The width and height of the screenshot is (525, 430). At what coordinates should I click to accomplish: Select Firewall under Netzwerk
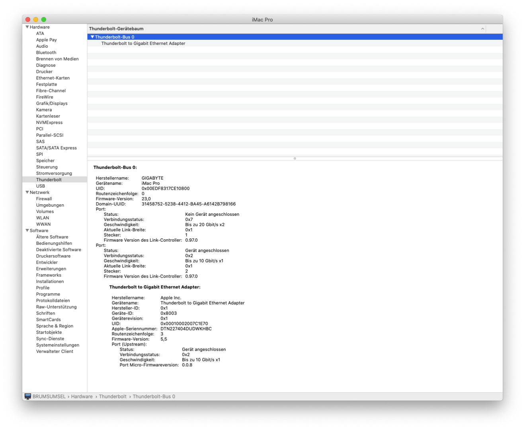tap(44, 199)
